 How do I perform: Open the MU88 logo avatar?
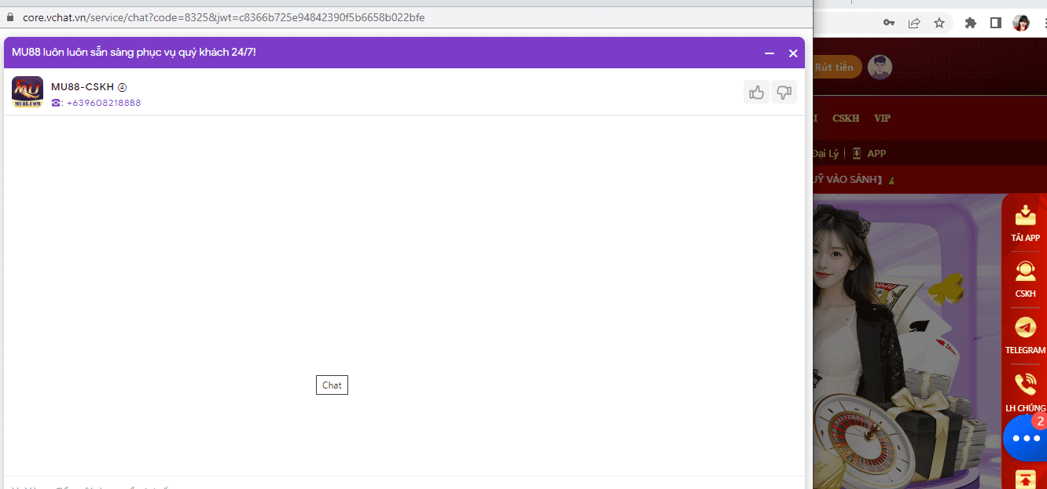28,92
